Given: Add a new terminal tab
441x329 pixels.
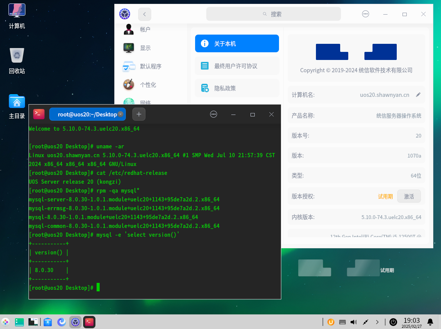Looking at the screenshot, I should [x=139, y=114].
